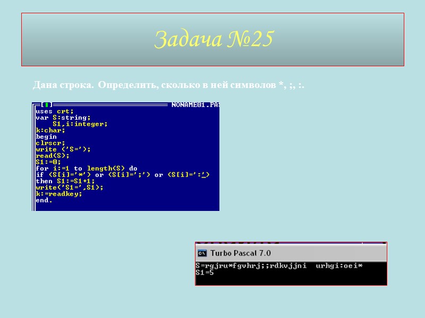Screen dimensions: 425x318
Task: Click the MS-DOS icon on Turbo Pascal window
Action: pyautogui.click(x=200, y=253)
